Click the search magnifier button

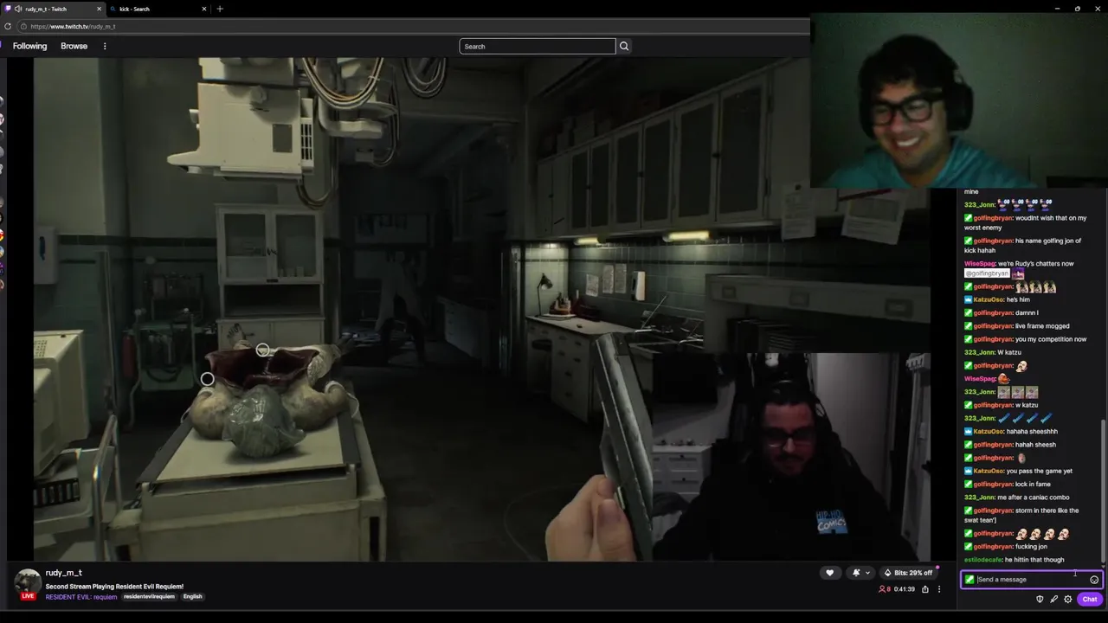[x=624, y=46]
